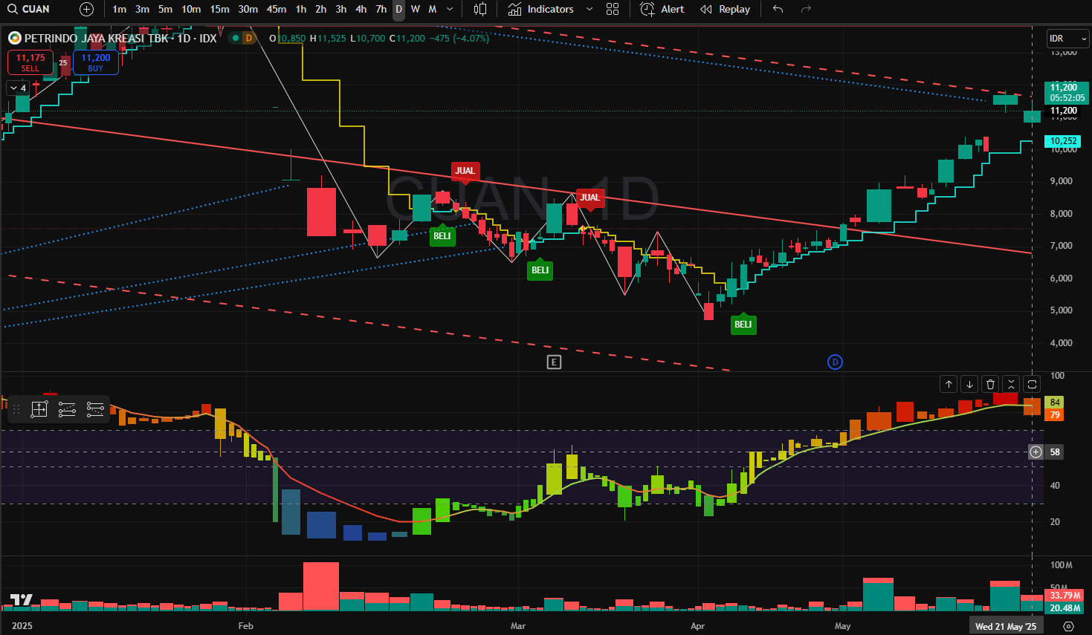Click the 10,252 indicator price label
This screenshot has width=1092, height=635.
1063,141
